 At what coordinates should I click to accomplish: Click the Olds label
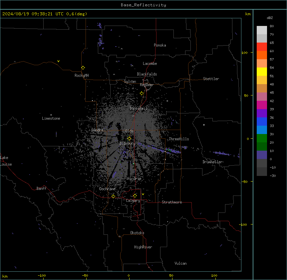pos(129,131)
